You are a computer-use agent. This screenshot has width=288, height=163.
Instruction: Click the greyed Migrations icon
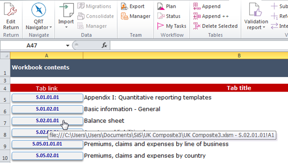coord(81,6)
